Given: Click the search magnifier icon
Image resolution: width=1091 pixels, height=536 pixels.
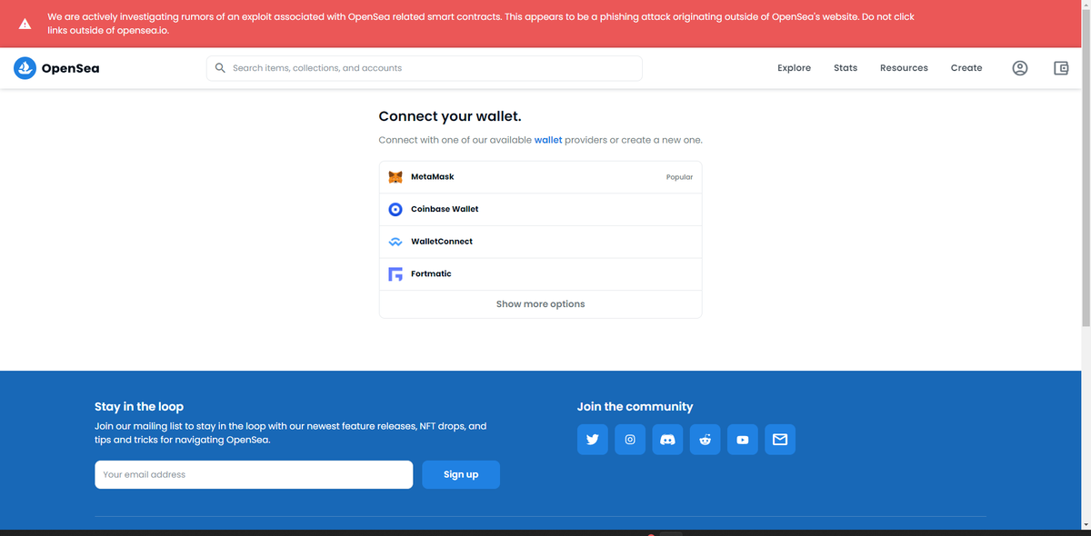Looking at the screenshot, I should click(220, 68).
